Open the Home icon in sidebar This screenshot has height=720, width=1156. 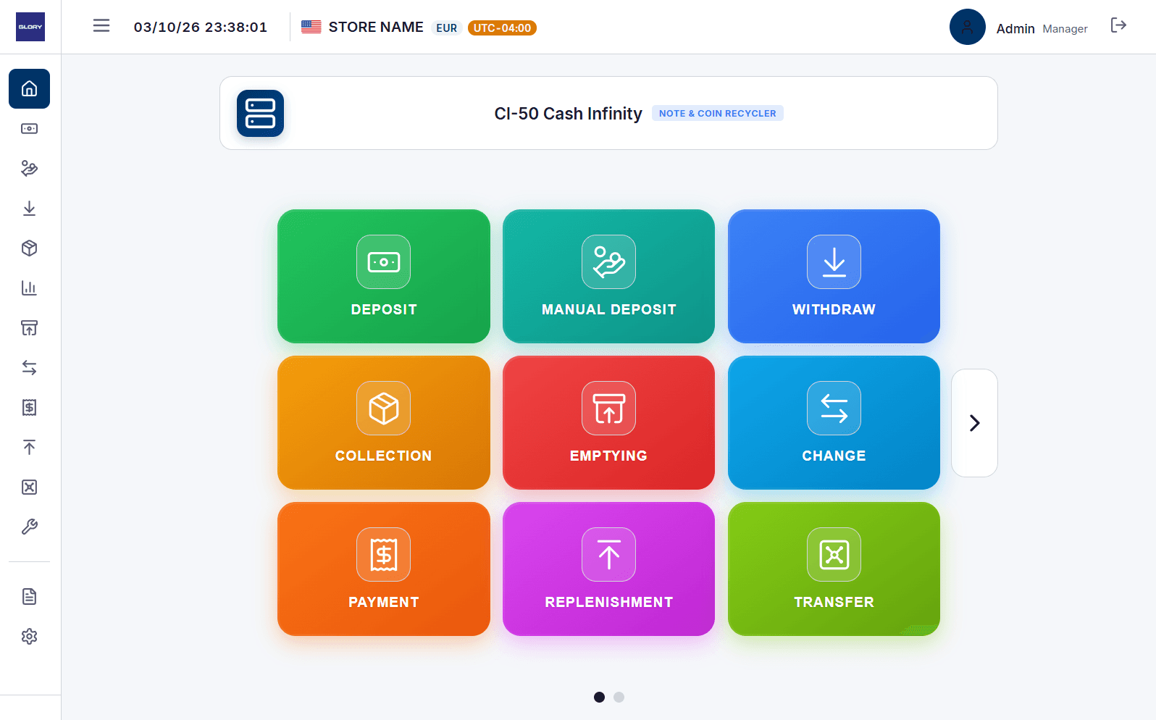pyautogui.click(x=29, y=88)
